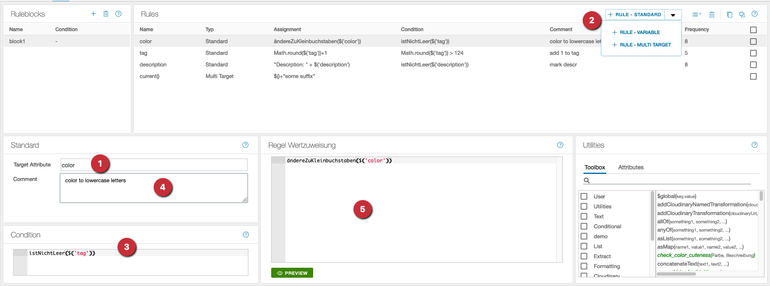
Task: Click the Rule - Standard add button
Action: pos(635,15)
